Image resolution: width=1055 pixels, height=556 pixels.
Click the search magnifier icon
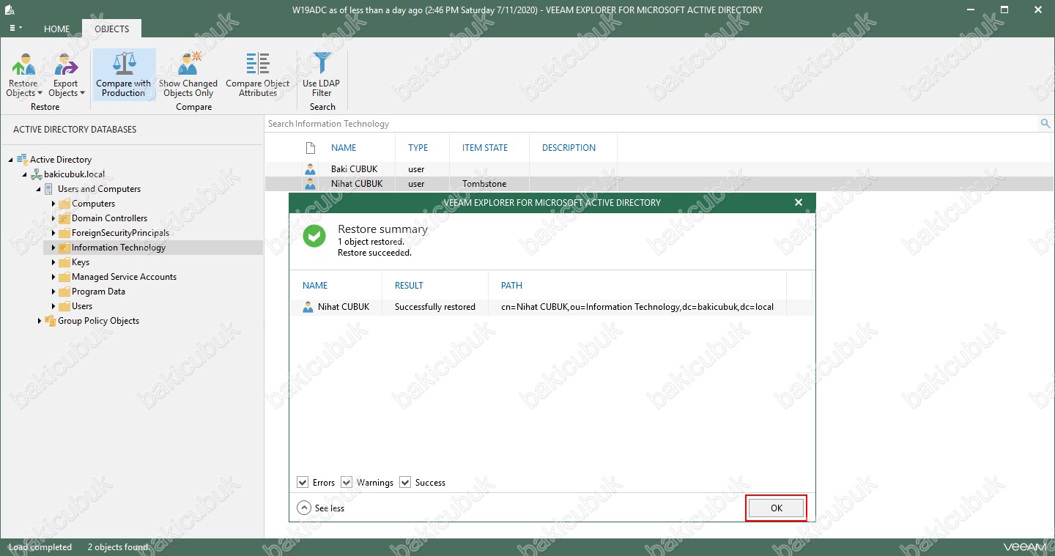pyautogui.click(x=1045, y=124)
